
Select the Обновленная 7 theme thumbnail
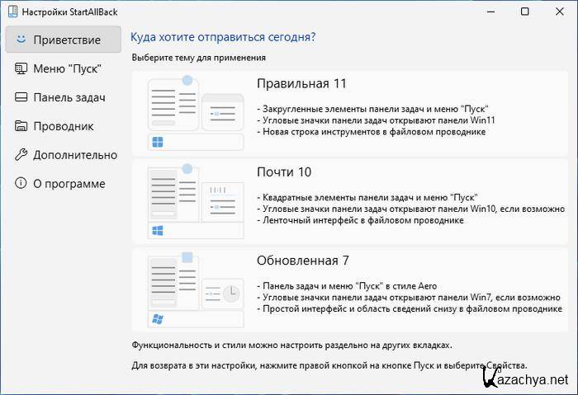click(x=195, y=289)
